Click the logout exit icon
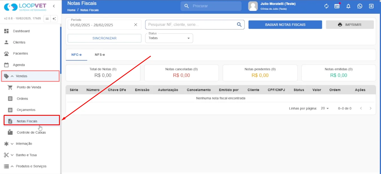Image resolution: width=381 pixels, height=174 pixels. (371, 6)
